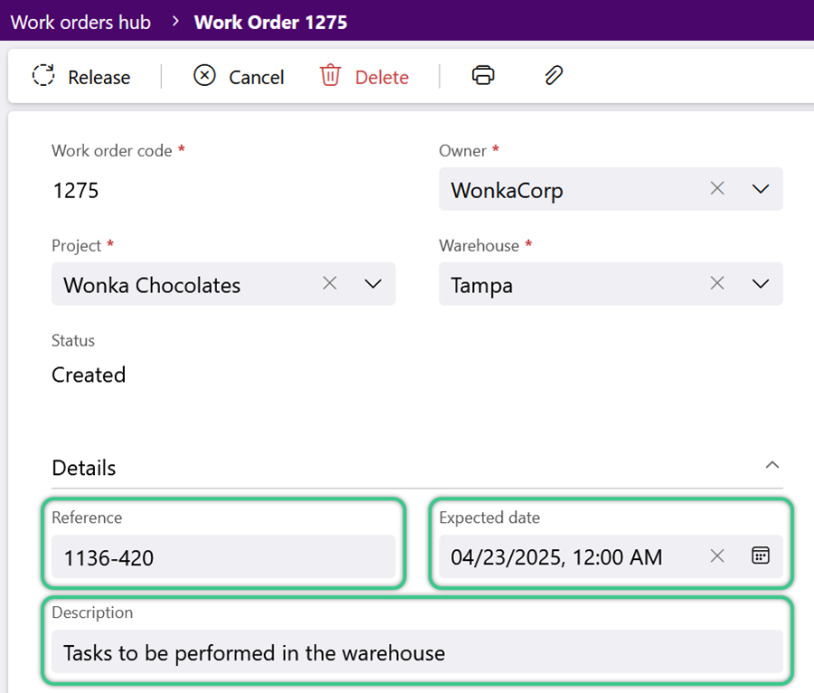The image size is (814, 693).
Task: Clear the Wonka Chocolates project selection
Action: point(329,283)
